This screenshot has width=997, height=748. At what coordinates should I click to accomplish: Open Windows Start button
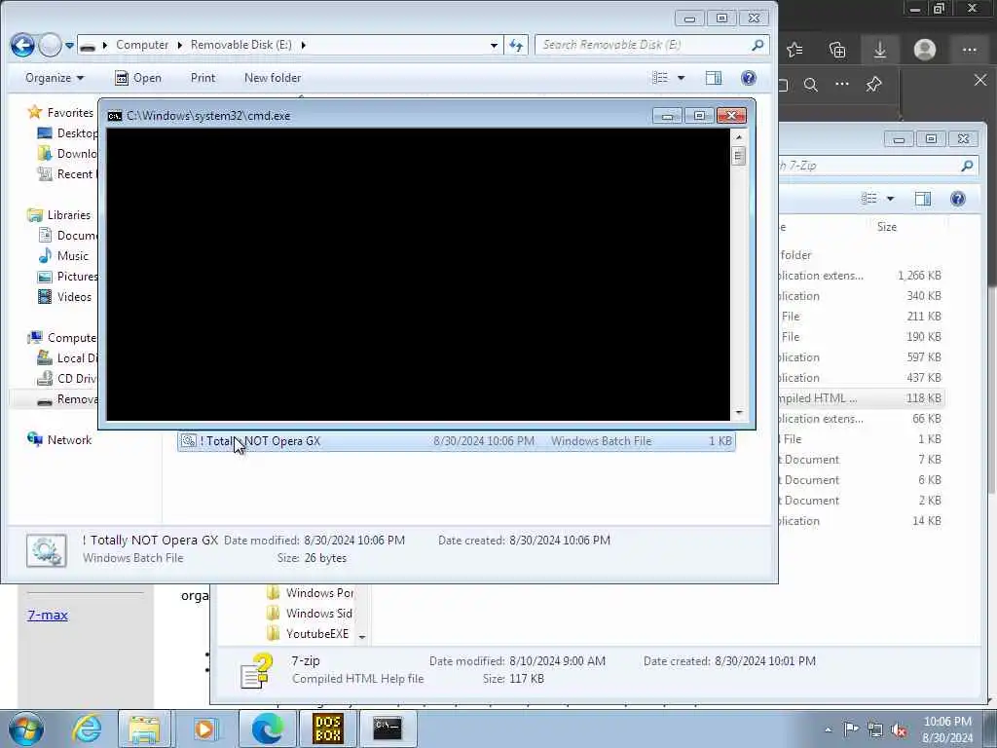pos(26,729)
